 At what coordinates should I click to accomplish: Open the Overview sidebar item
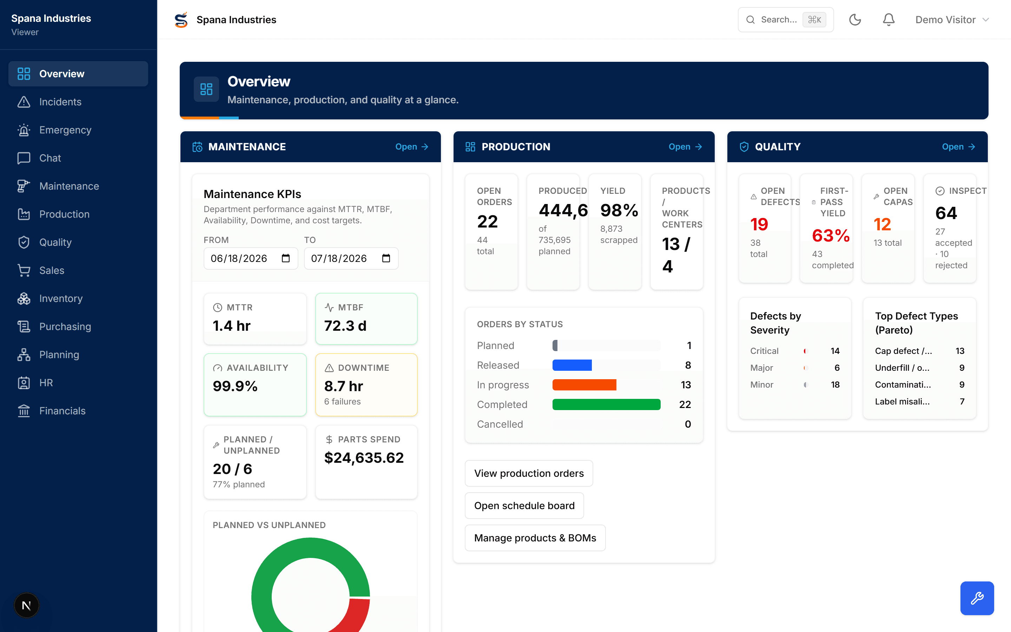tap(78, 74)
